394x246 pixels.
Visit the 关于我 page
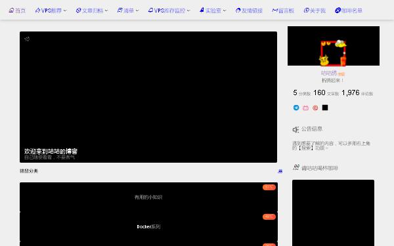pos(315,10)
